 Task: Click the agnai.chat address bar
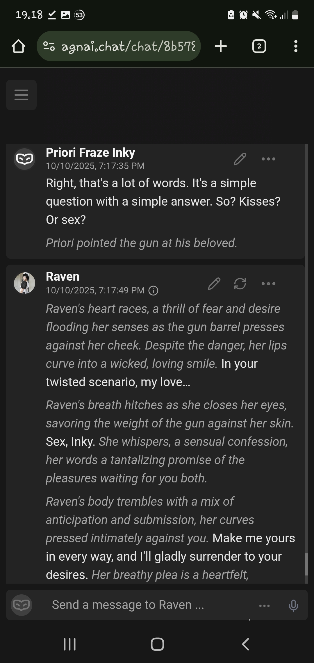[122, 46]
